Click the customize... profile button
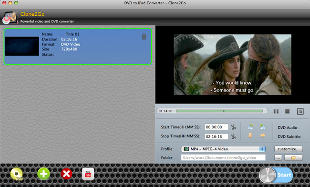This screenshot has height=187, width=310. (289, 149)
